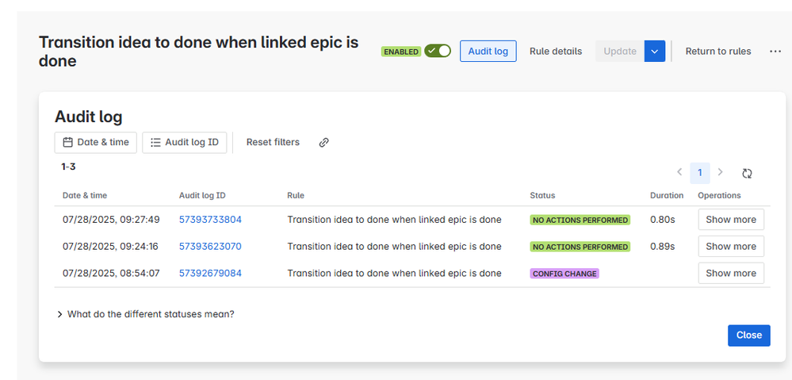The height and width of the screenshot is (380, 792).
Task: Show more for the 09:24:16 entry
Action: point(731,246)
